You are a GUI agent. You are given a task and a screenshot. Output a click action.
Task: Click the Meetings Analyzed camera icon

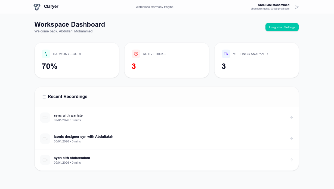click(226, 54)
